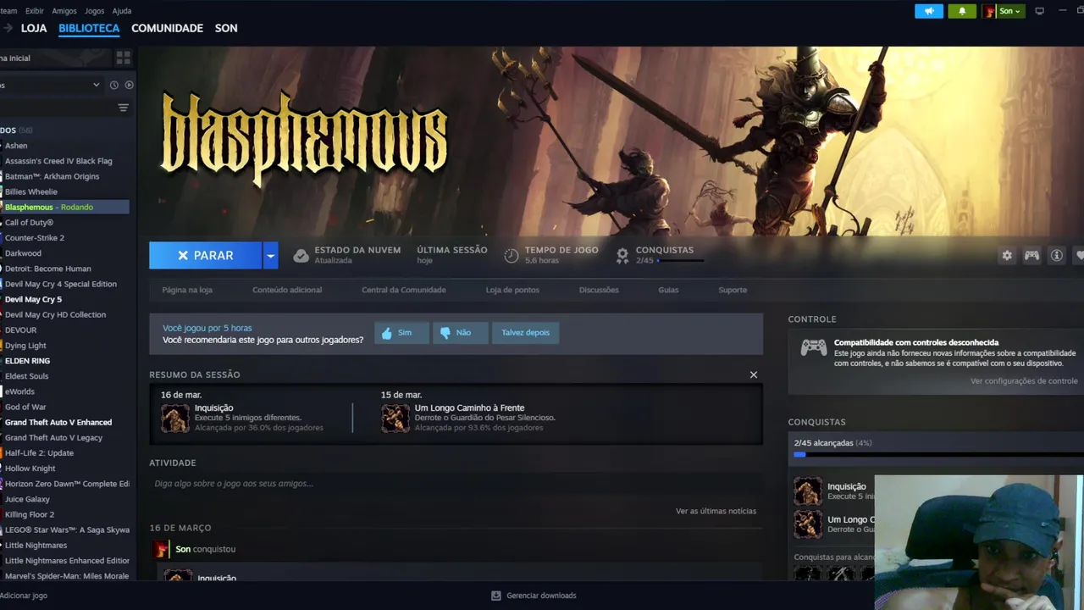Stop the game with PARAR button
1084x610 pixels.
click(205, 255)
